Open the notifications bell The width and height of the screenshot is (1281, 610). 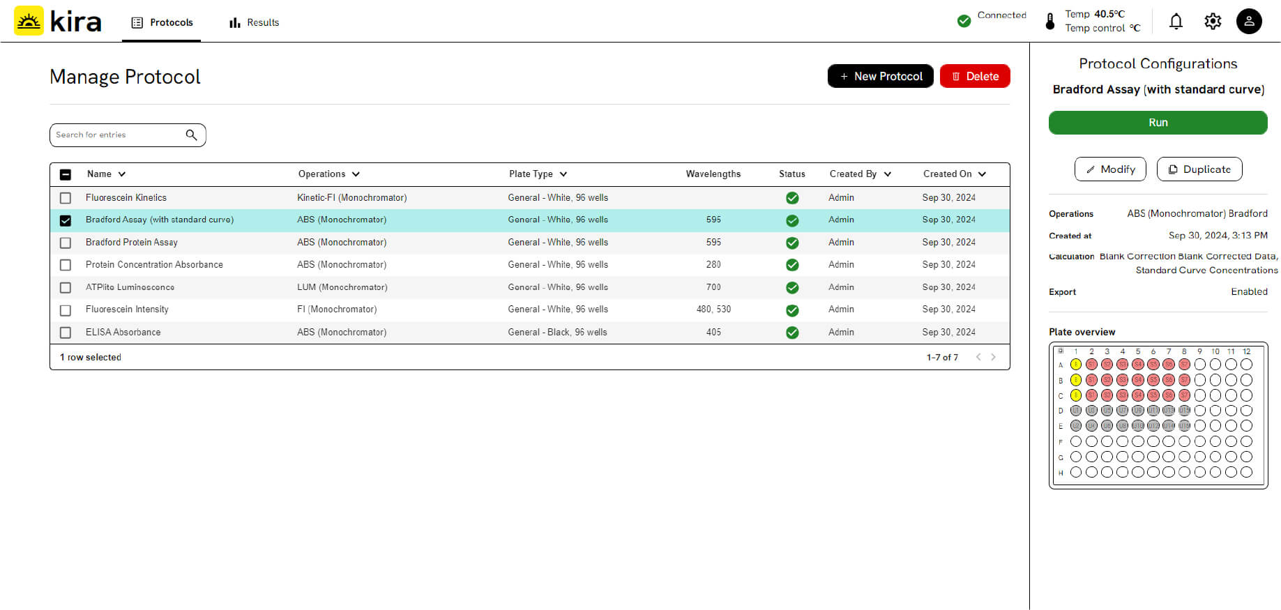1176,22
